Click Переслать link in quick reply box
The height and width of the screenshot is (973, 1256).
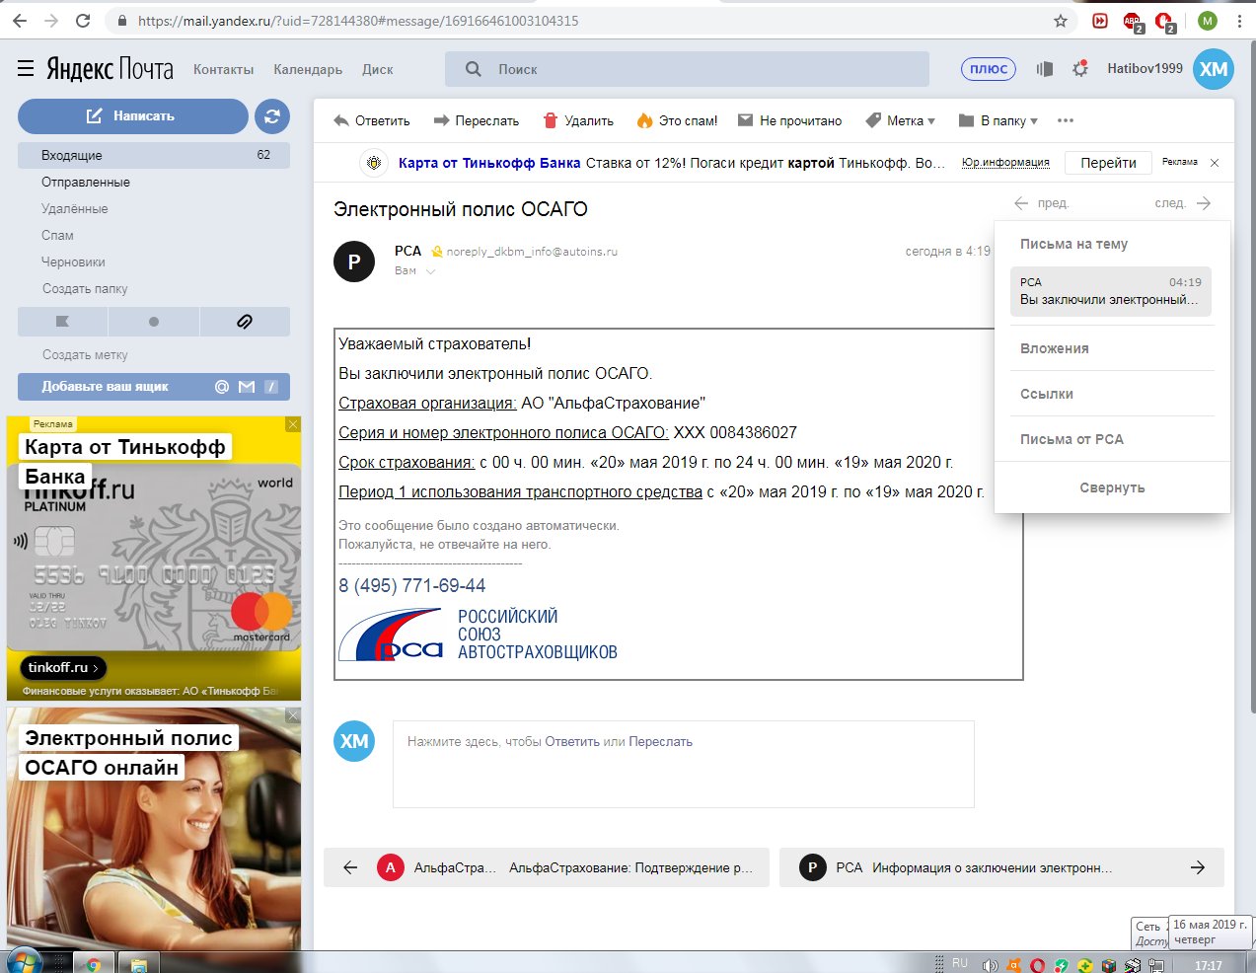tap(660, 742)
